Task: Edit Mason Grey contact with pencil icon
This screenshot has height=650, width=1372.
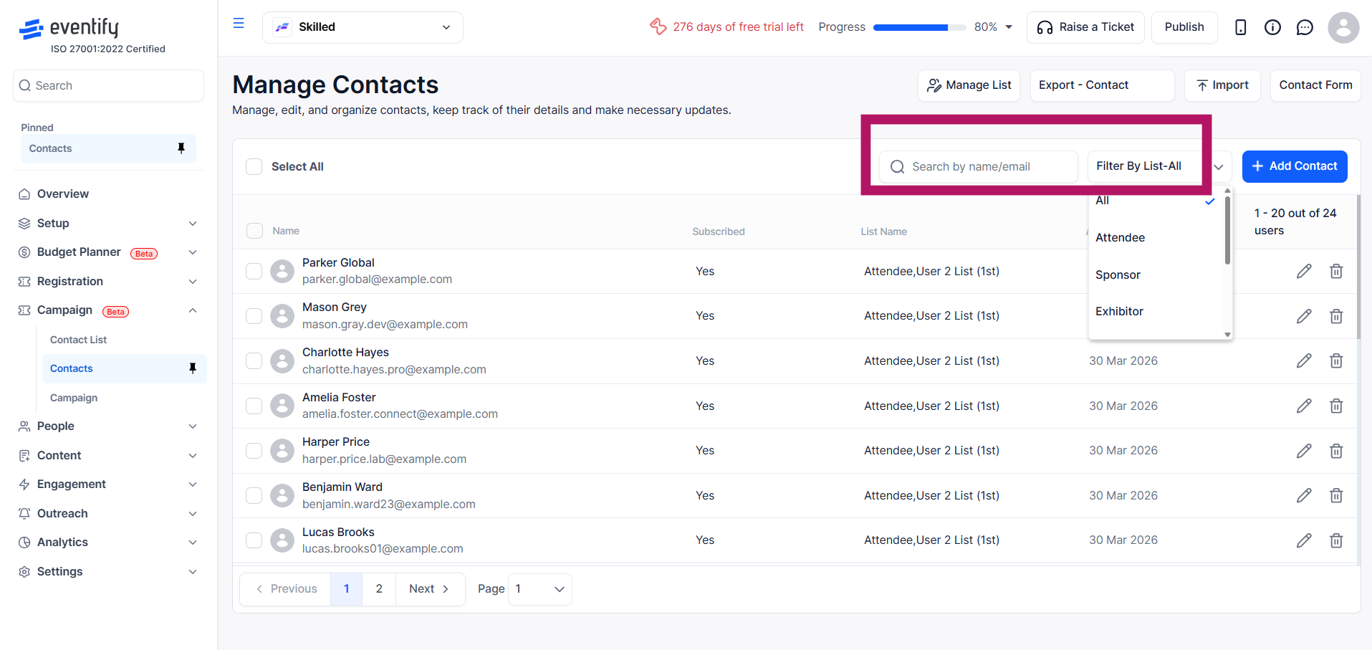Action: (x=1304, y=316)
